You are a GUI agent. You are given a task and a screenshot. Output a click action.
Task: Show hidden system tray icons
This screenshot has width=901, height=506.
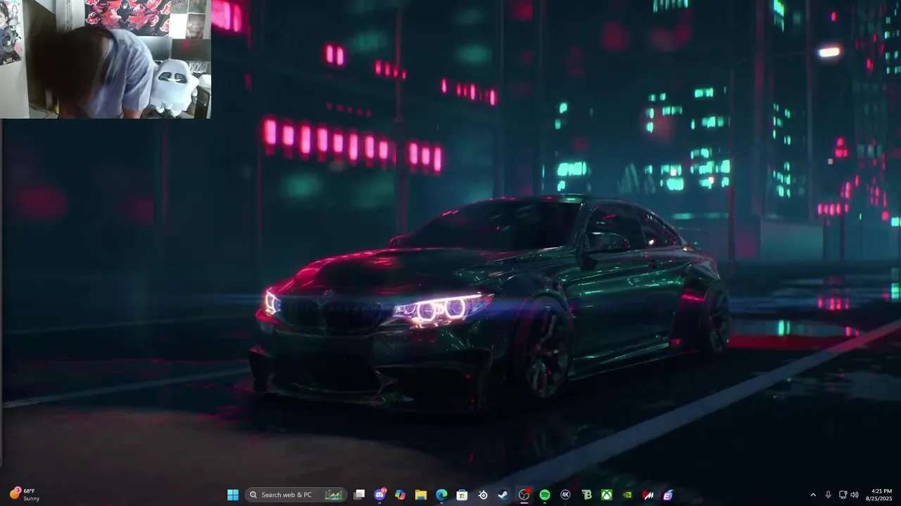click(813, 495)
